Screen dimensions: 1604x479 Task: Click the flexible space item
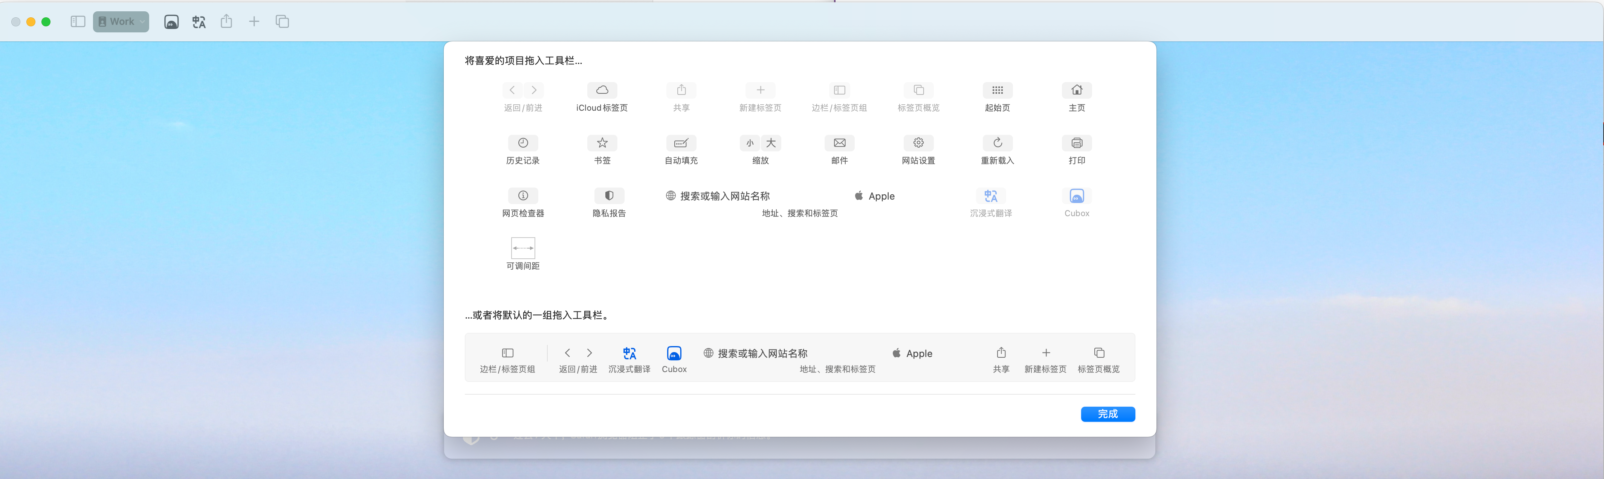[x=522, y=248]
